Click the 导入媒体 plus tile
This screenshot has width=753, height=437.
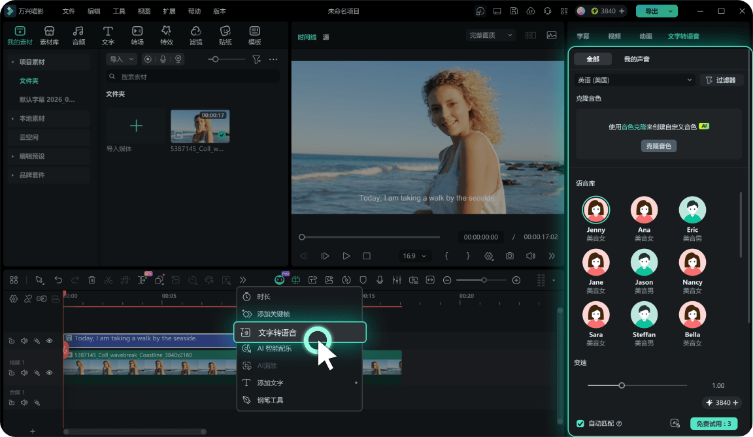(136, 126)
